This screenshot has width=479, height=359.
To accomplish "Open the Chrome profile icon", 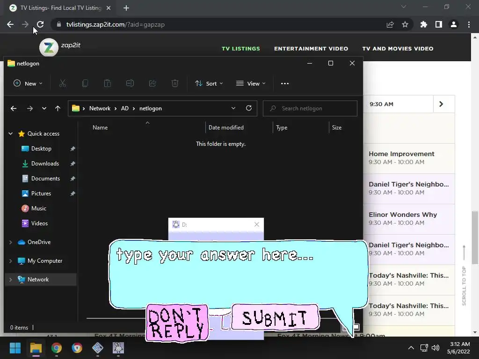I will [454, 24].
